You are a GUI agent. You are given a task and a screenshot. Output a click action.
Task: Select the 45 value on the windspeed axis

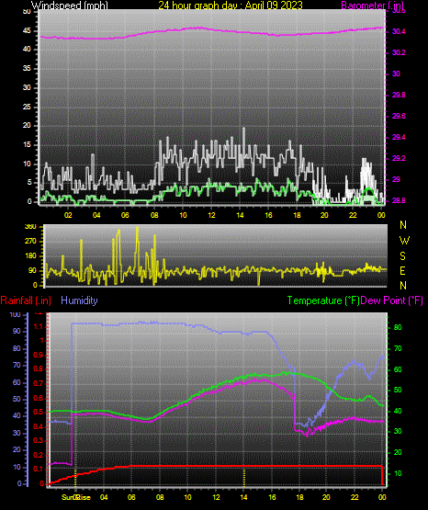27,31
